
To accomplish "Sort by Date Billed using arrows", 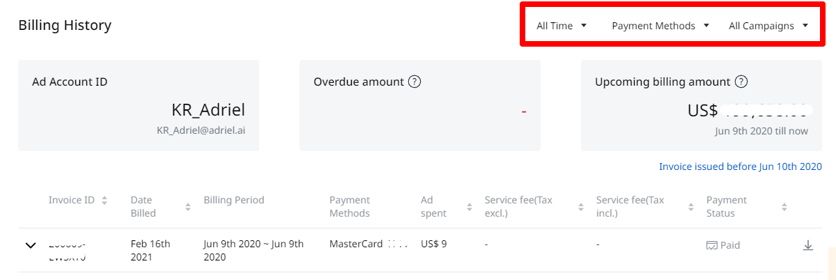I will coord(188,207).
